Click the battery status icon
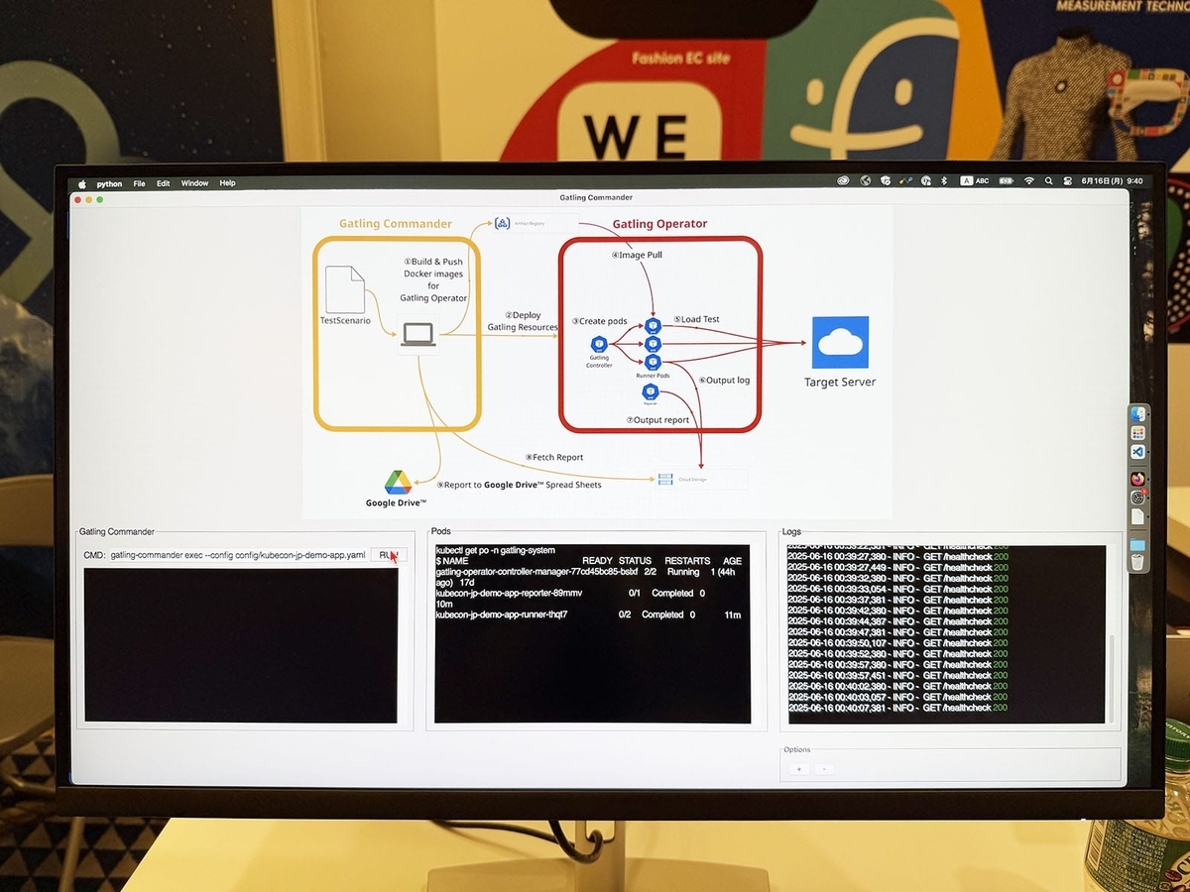Image resolution: width=1190 pixels, height=892 pixels. coord(1007,181)
